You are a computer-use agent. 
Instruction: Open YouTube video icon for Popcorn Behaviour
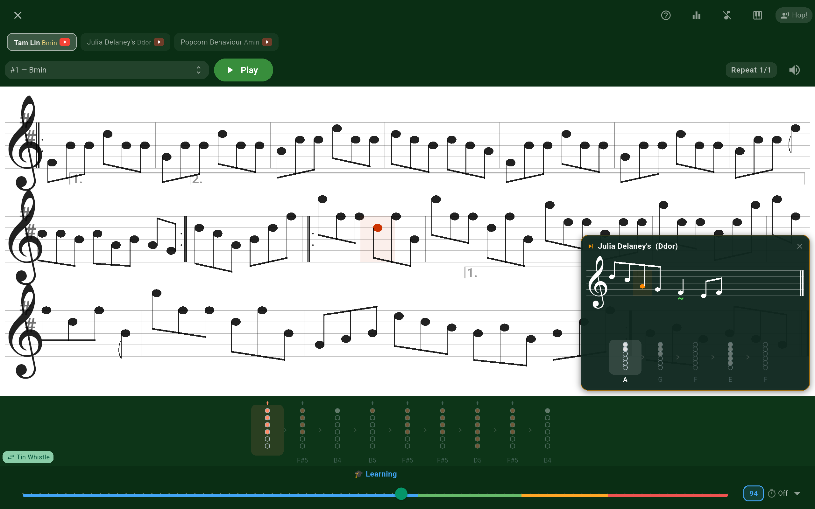coord(267,42)
